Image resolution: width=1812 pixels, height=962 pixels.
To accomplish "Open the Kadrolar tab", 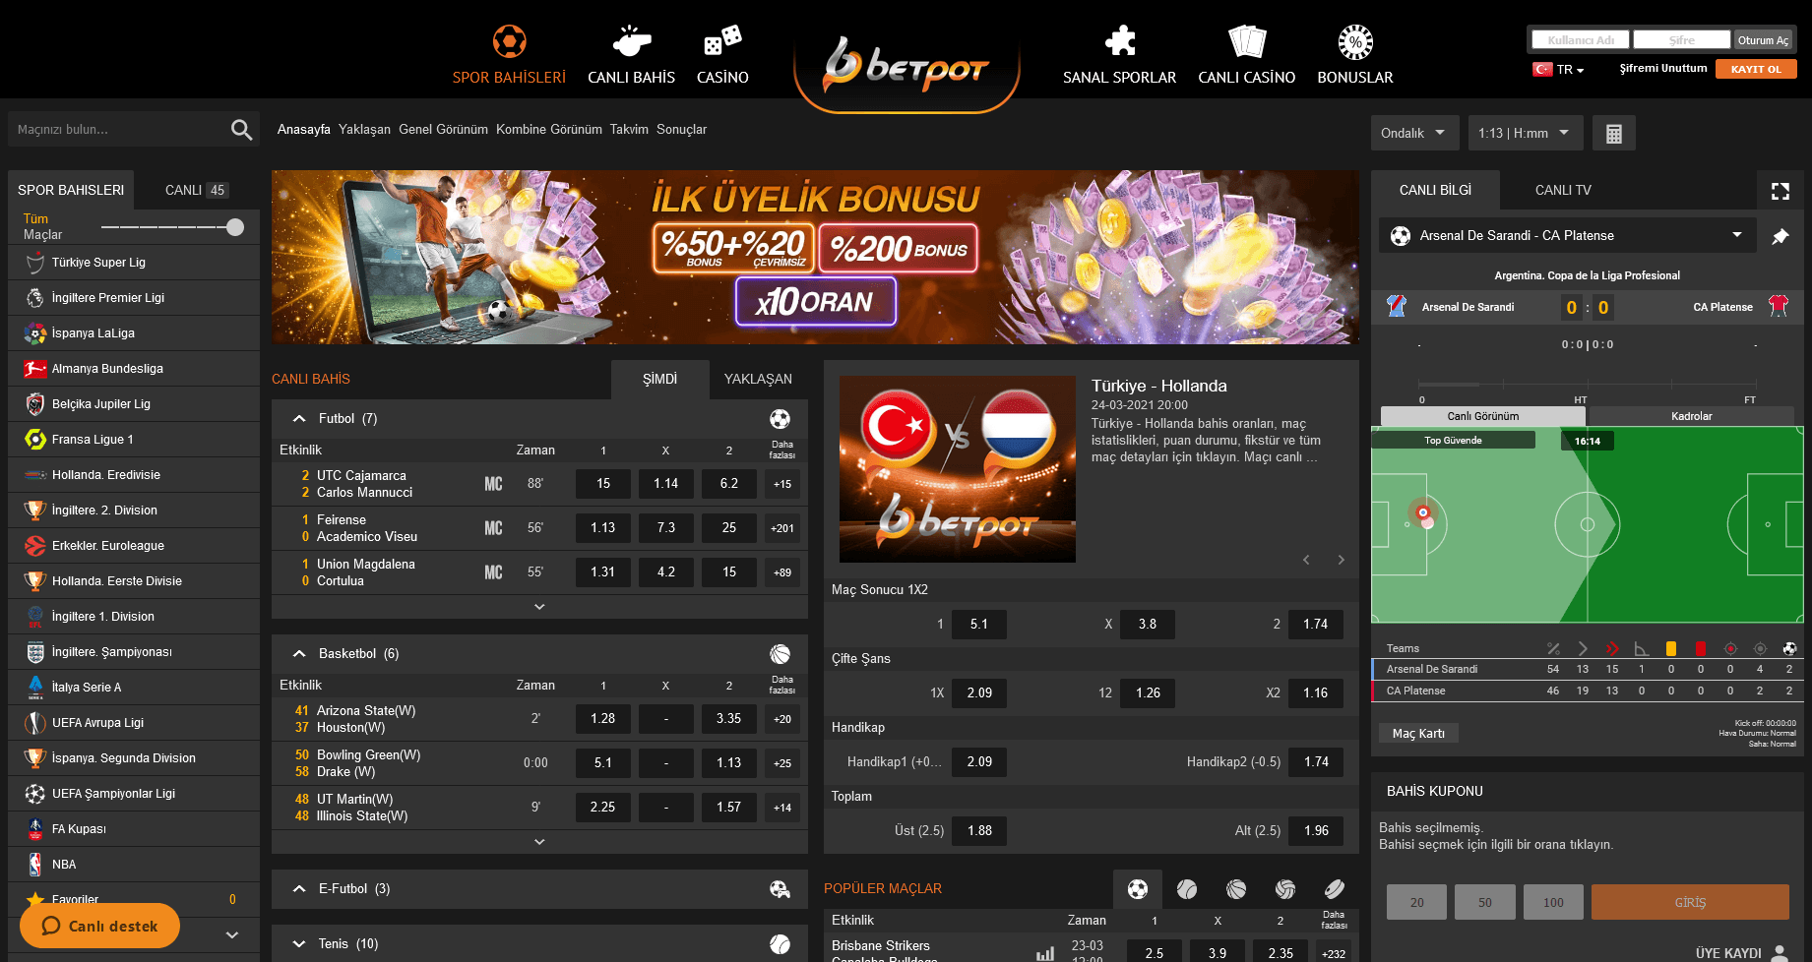I will (x=1691, y=416).
